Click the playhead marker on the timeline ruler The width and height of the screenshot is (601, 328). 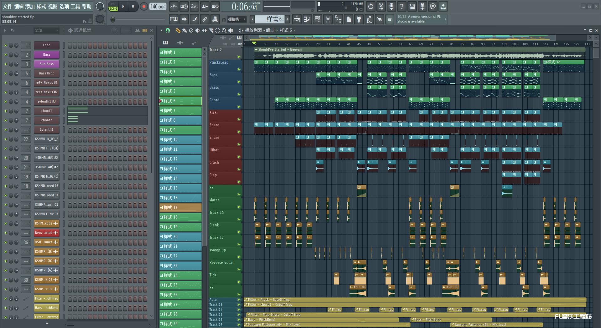(254, 43)
